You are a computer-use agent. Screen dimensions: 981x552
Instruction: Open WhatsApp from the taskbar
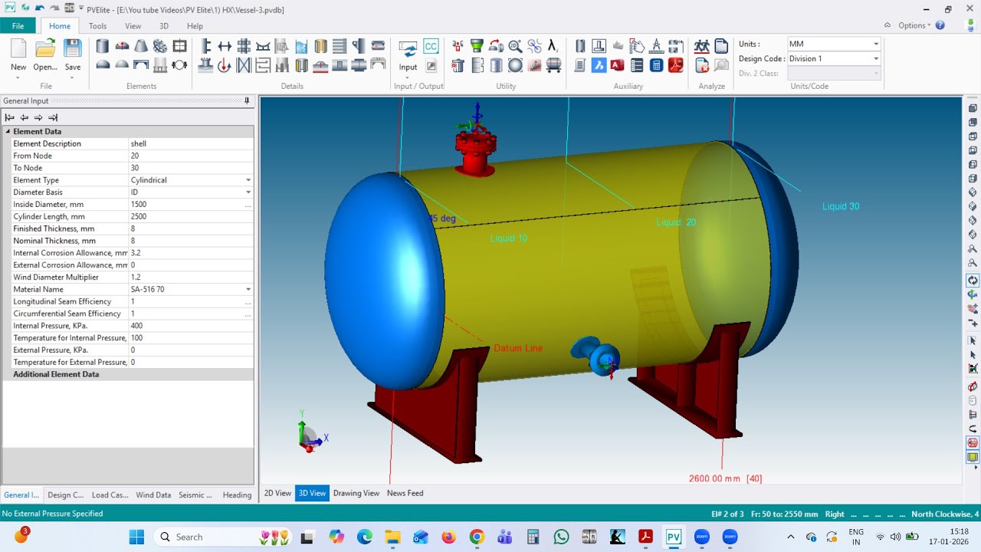(561, 537)
